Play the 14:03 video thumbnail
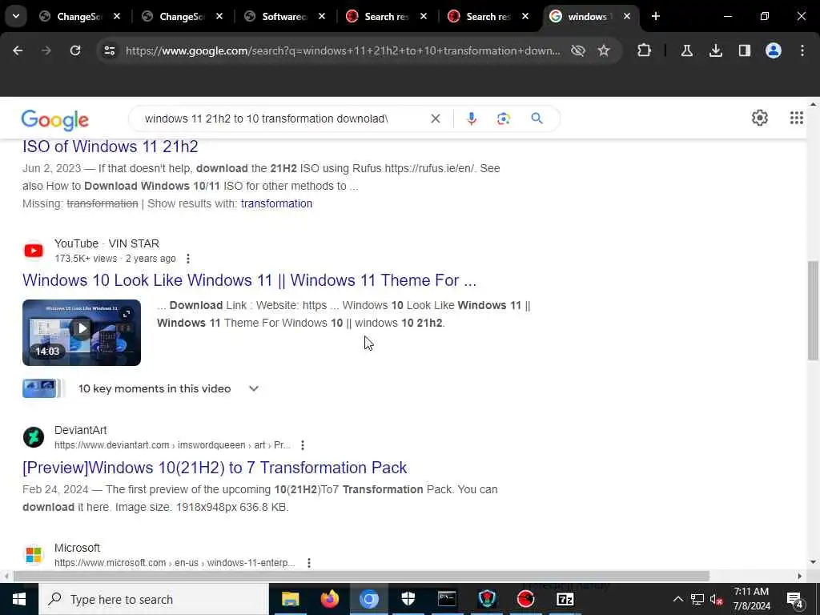The image size is (820, 615). pyautogui.click(x=82, y=332)
